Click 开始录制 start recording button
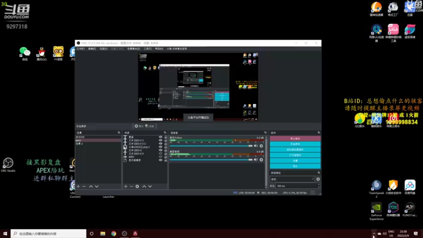Screen dimensions: 423x238 [x=295, y=144]
